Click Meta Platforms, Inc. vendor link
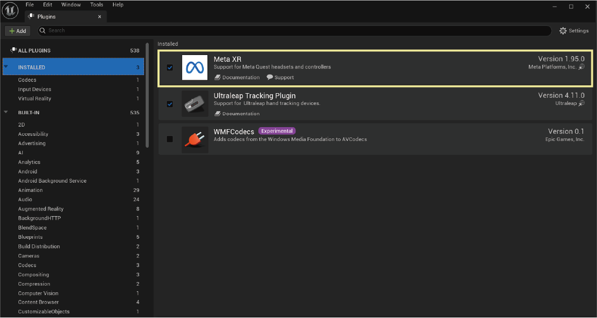Viewport: 597px width, 318px height. click(x=552, y=67)
